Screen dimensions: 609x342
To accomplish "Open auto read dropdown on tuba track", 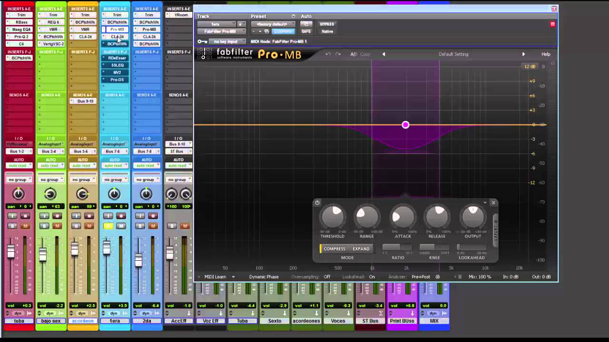I will point(19,165).
